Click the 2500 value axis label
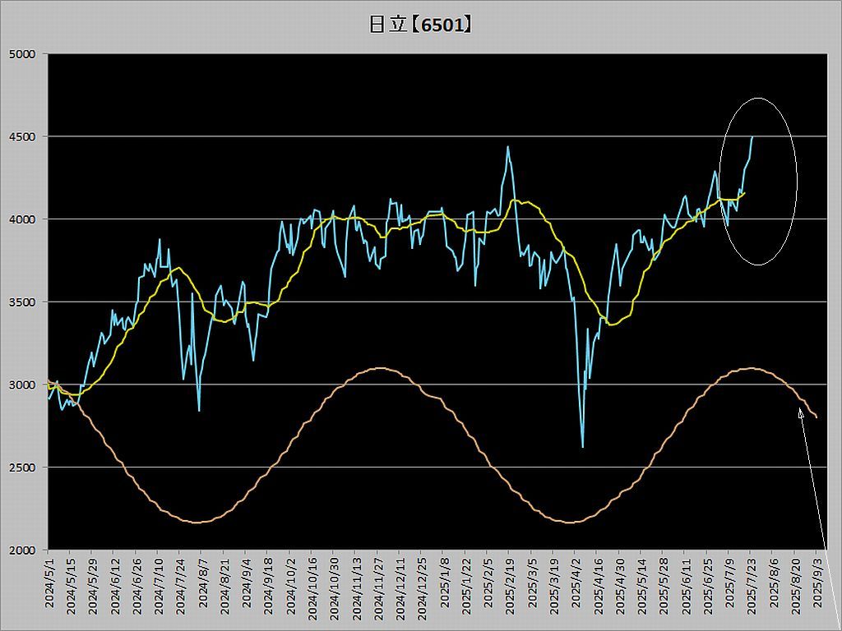 (27, 467)
